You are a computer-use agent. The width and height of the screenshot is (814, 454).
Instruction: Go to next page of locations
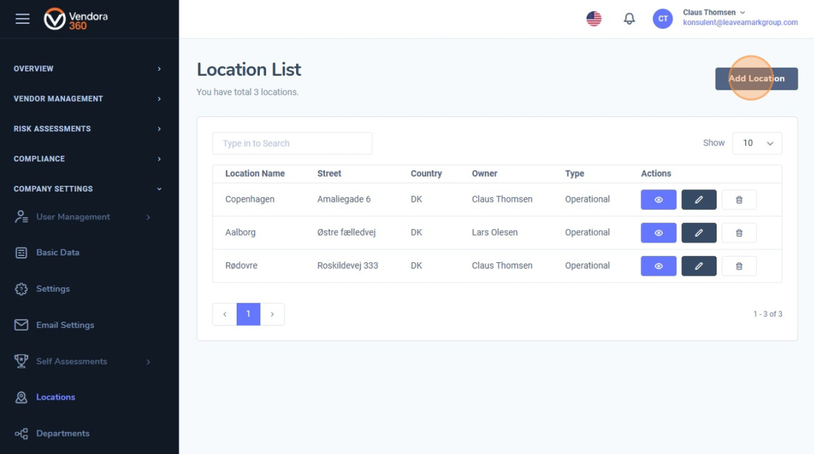coord(272,314)
